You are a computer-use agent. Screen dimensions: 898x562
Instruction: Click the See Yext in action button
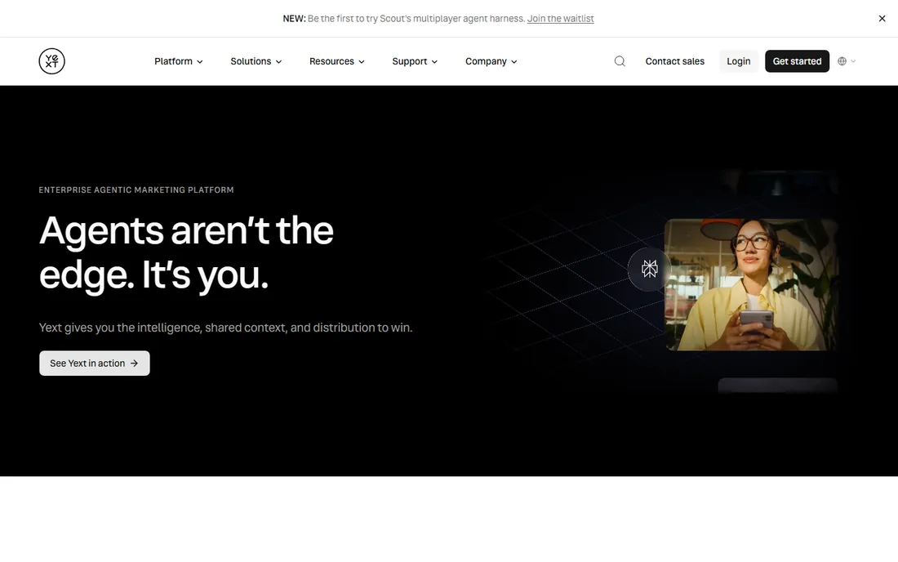(95, 364)
